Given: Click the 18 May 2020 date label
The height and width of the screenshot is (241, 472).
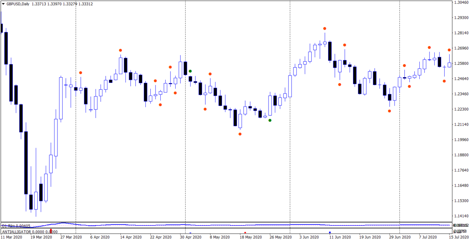Looking at the screenshot, I should tap(251, 237).
